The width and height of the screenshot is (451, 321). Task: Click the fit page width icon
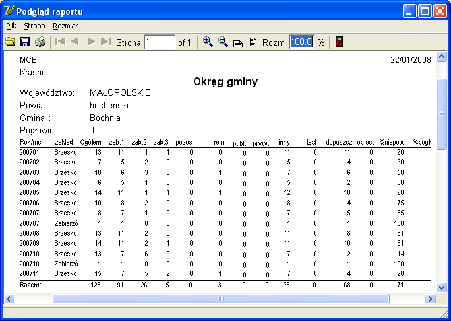click(238, 43)
